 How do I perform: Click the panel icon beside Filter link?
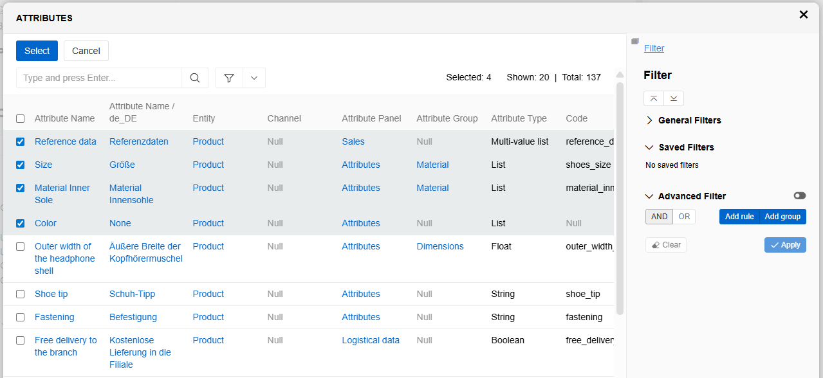pos(635,41)
